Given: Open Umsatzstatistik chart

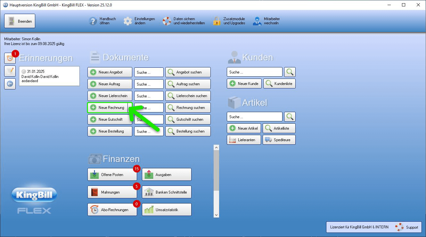Looking at the screenshot, I should point(167,210).
